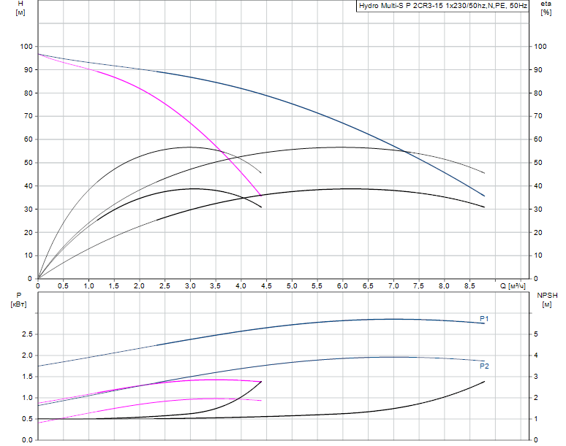The image size is (566, 446).
Task: Click the 4,5 tick on the Q axis
Action: (x=266, y=286)
